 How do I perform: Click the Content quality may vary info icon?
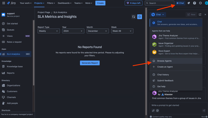[151, 117]
